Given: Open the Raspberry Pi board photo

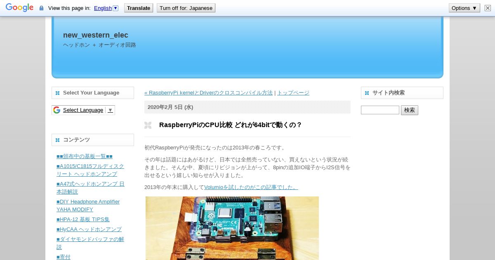Looking at the screenshot, I should point(232,228).
